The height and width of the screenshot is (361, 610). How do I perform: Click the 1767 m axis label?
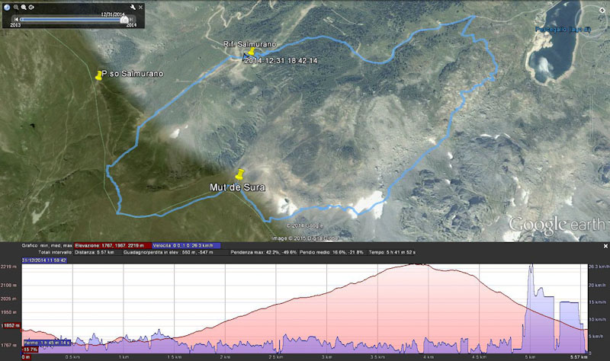click(8, 345)
